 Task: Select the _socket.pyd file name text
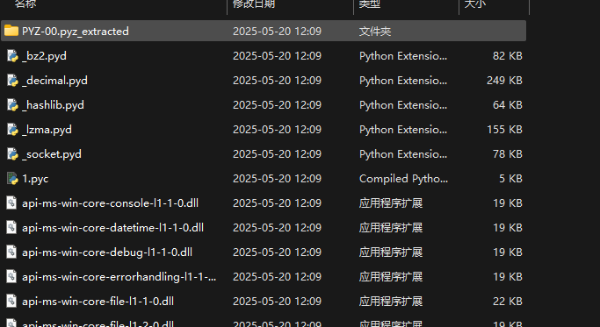coord(52,154)
